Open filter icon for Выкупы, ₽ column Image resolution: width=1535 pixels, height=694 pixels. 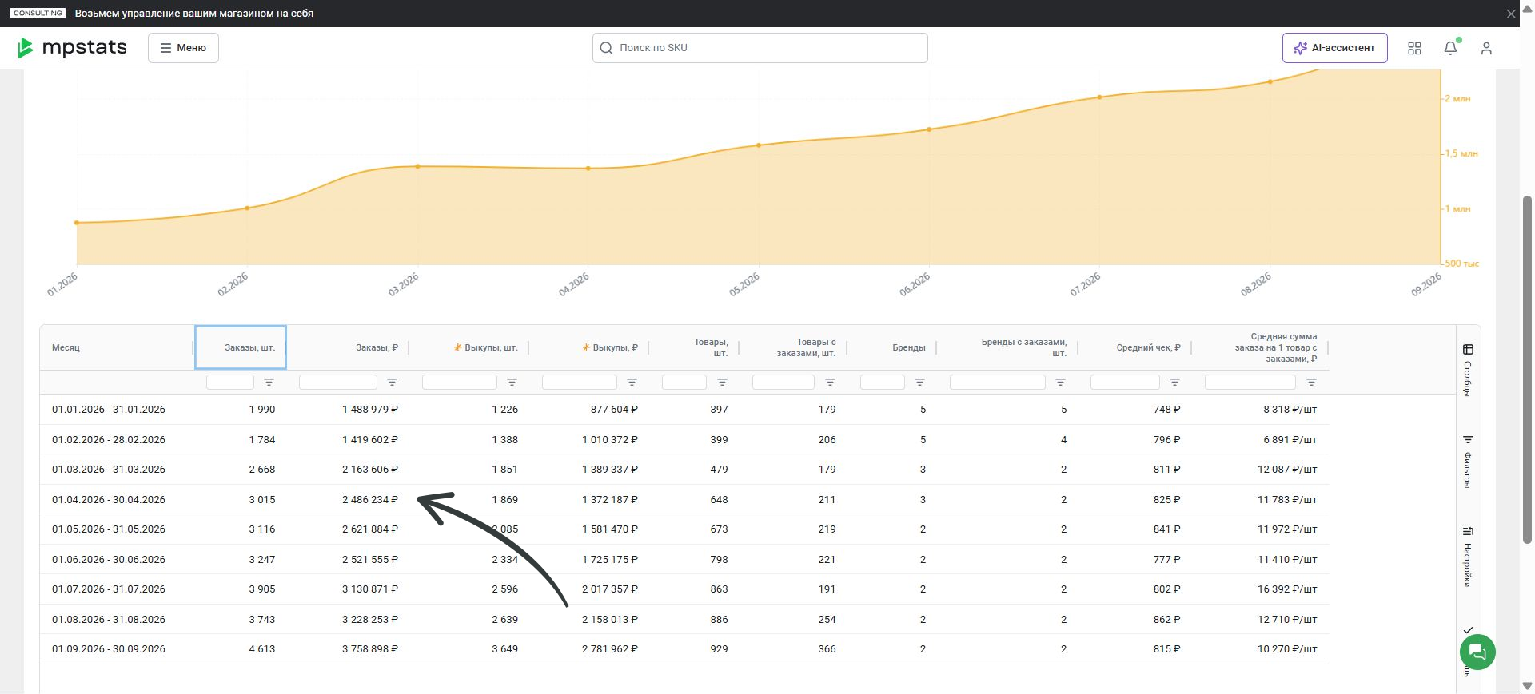(632, 383)
